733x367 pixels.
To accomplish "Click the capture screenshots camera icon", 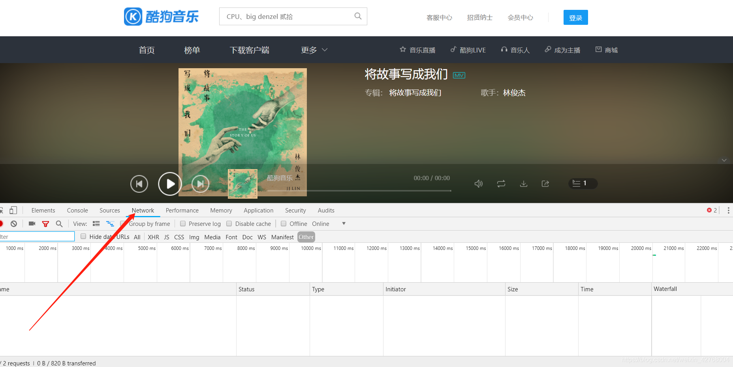I will tap(32, 224).
